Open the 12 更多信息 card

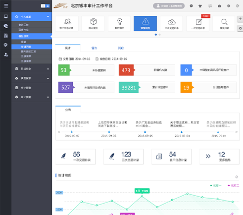pyautogui.click(x=219, y=157)
